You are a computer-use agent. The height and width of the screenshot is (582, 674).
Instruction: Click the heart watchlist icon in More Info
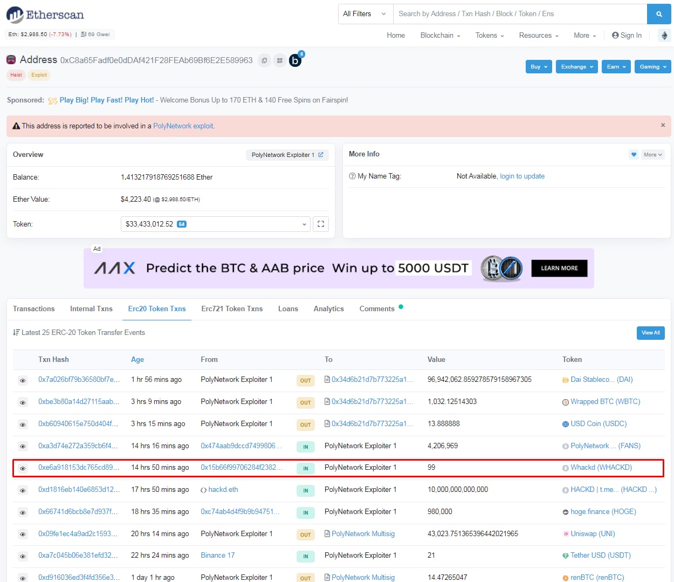tap(634, 155)
